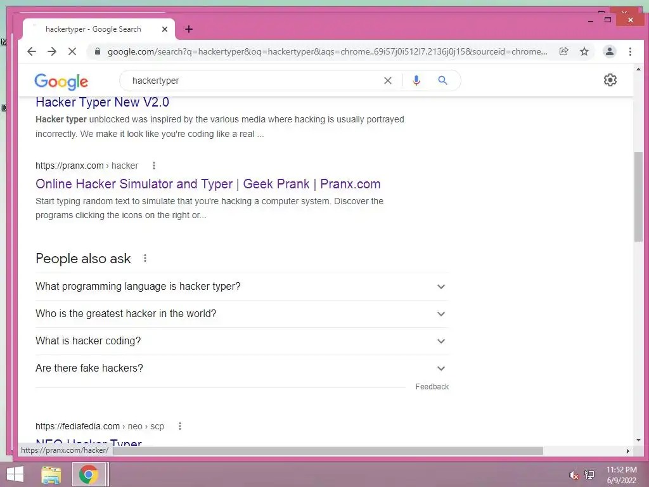This screenshot has width=649, height=487.
Task: Click scroll-right arrow of horizontal scrollbar
Action: click(x=628, y=451)
